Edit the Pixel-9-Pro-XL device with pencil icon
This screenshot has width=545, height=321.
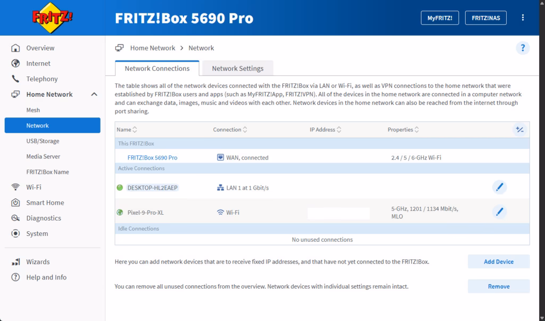click(x=499, y=212)
